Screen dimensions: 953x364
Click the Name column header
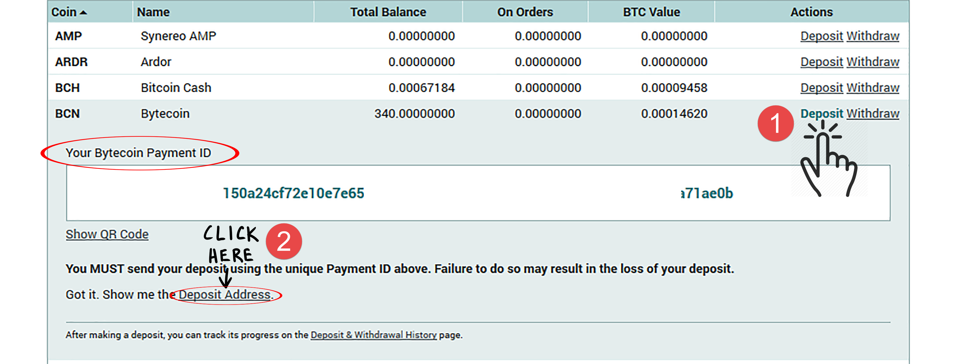(x=153, y=12)
